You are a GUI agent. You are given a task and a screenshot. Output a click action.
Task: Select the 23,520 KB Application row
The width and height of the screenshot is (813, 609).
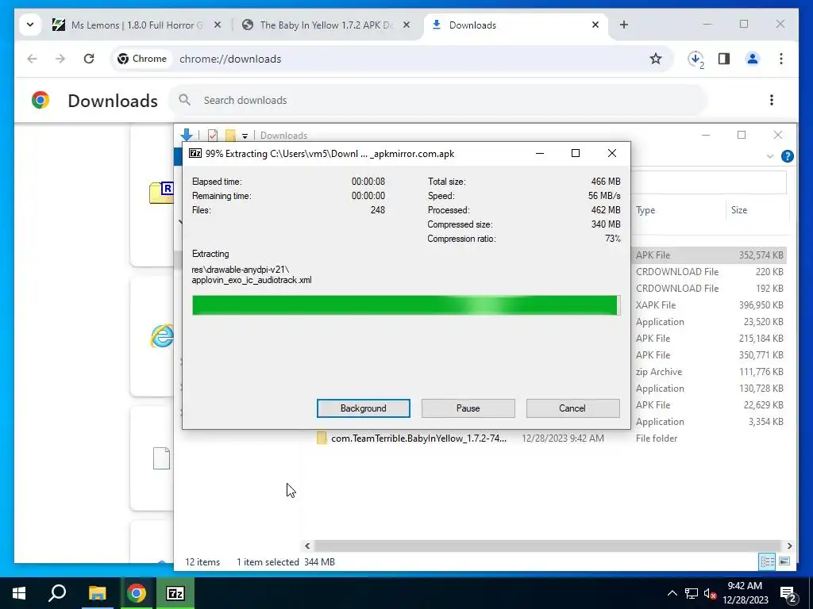click(708, 322)
